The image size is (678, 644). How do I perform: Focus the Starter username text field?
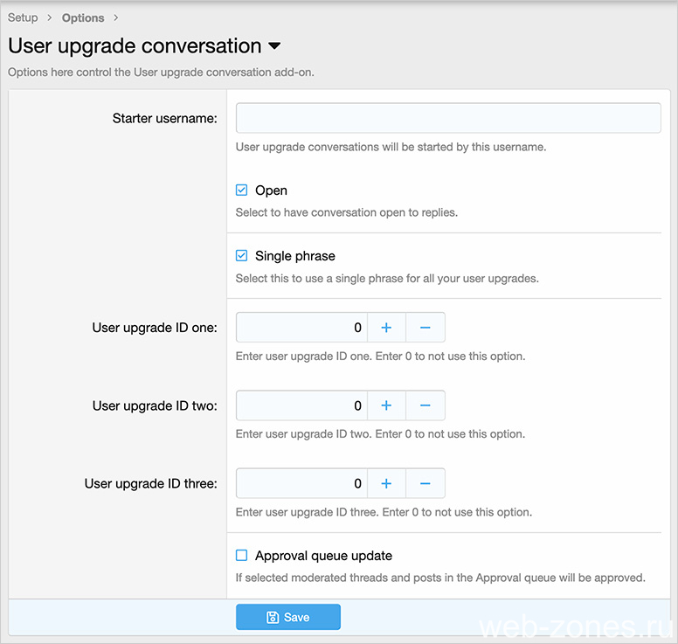tap(447, 118)
